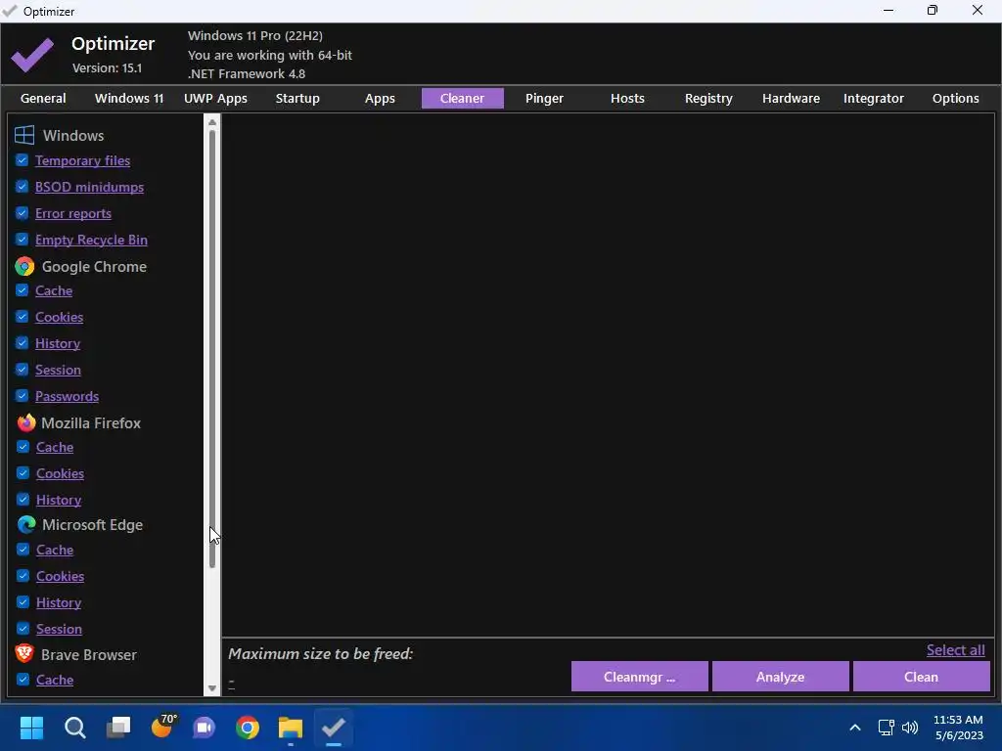Open the Options tab
1002x751 pixels.
tap(955, 99)
